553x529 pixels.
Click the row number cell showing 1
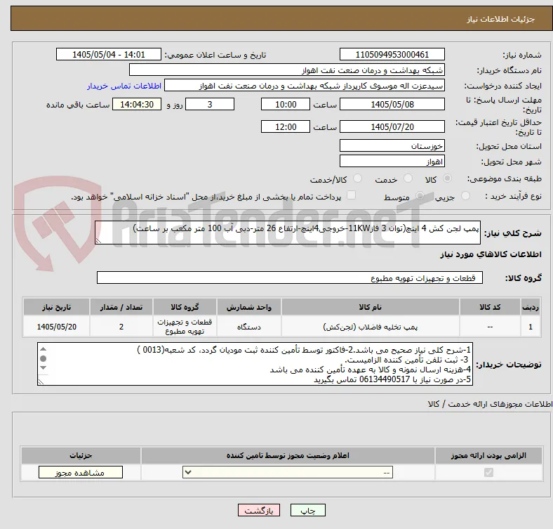pyautogui.click(x=531, y=327)
